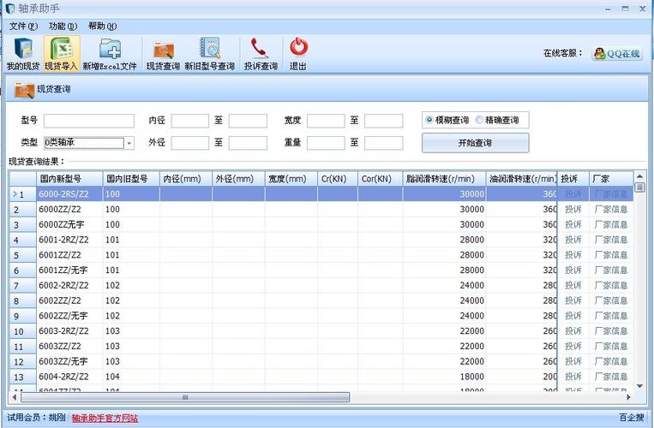Click the 投诉查询 phone icon
Viewport: 654px width, 428px height.
260,47
